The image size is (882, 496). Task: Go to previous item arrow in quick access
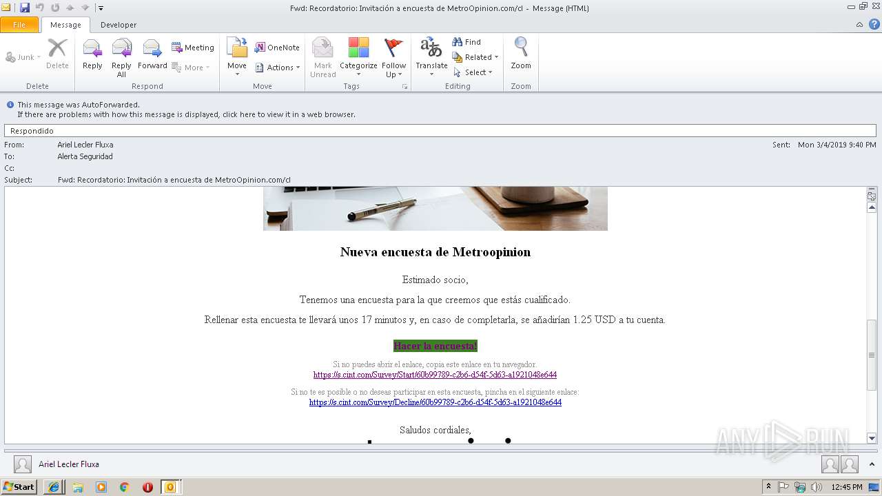[x=70, y=8]
